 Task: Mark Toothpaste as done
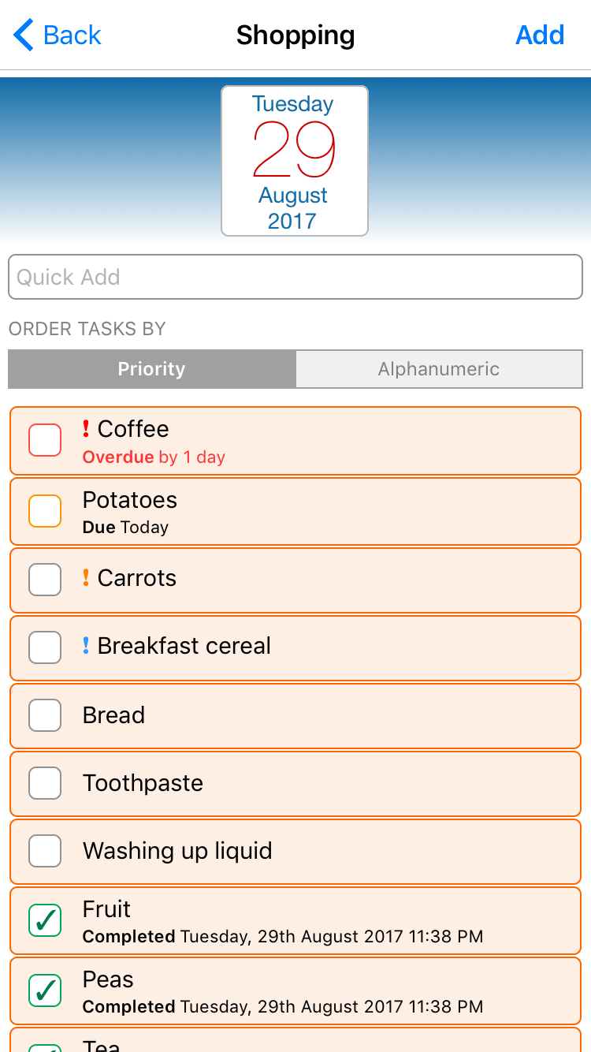(45, 783)
